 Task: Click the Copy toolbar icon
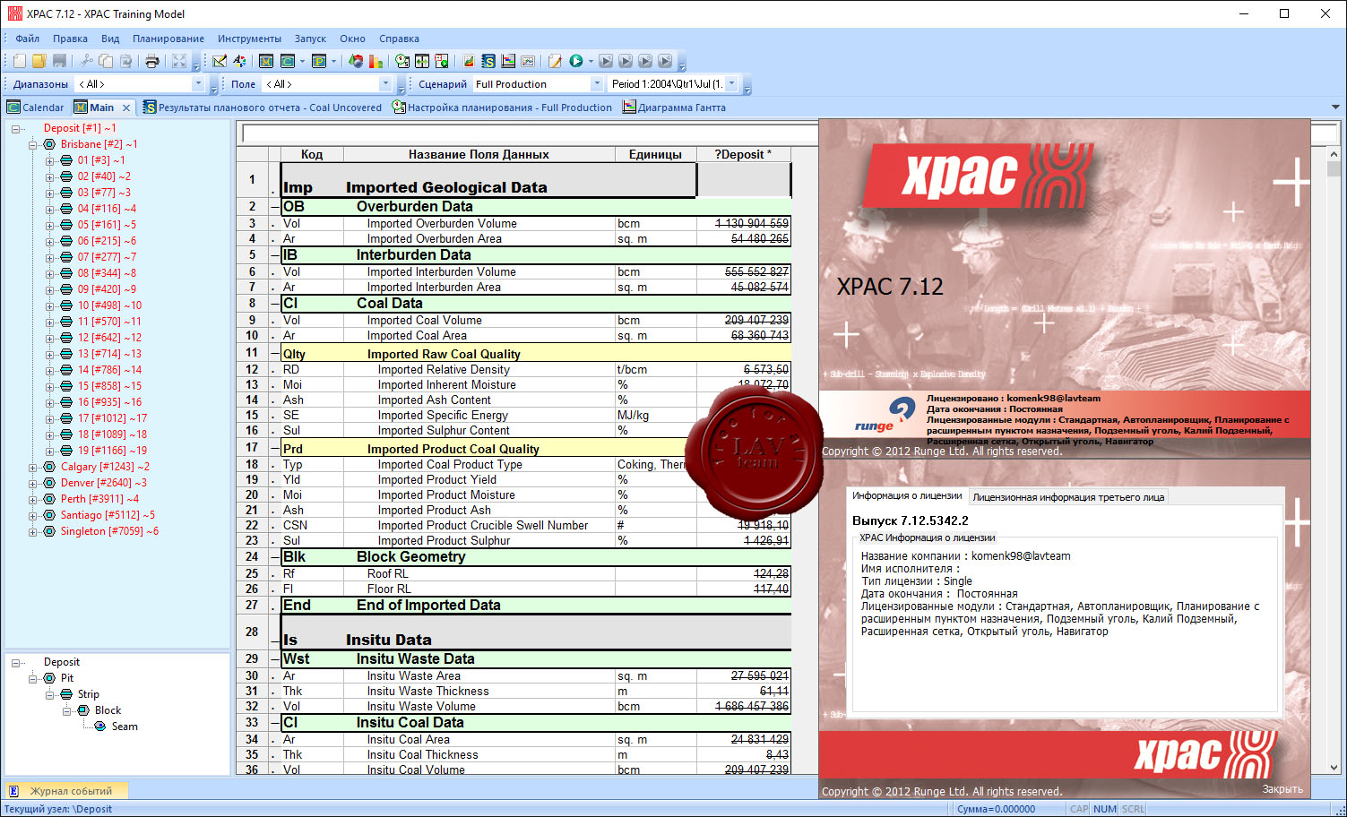[106, 61]
